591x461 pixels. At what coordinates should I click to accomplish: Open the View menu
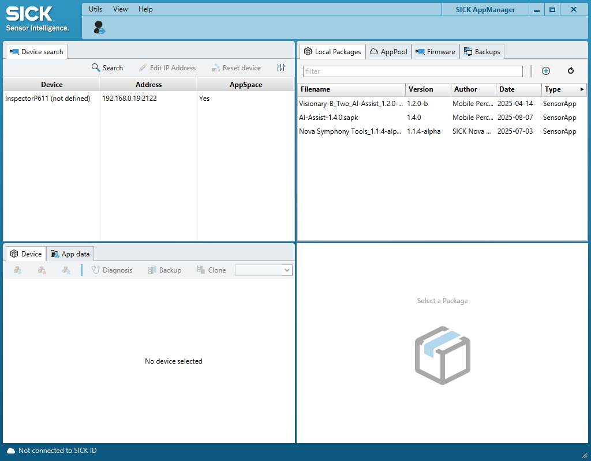tap(121, 9)
